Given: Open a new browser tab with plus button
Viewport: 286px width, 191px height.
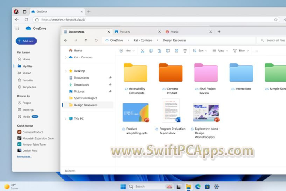Looking at the screenshot, I should click(89, 12).
